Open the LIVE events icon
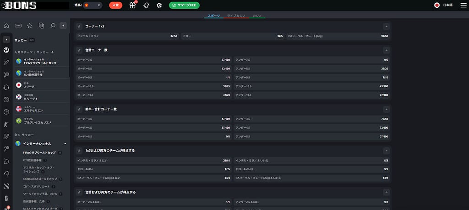Viewport: 469px width, 210px height. tap(18, 26)
